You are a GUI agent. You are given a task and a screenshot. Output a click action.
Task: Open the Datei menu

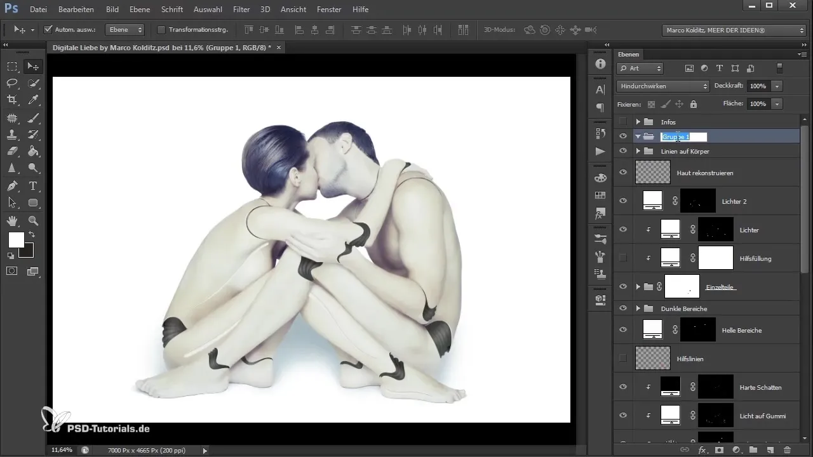click(38, 10)
